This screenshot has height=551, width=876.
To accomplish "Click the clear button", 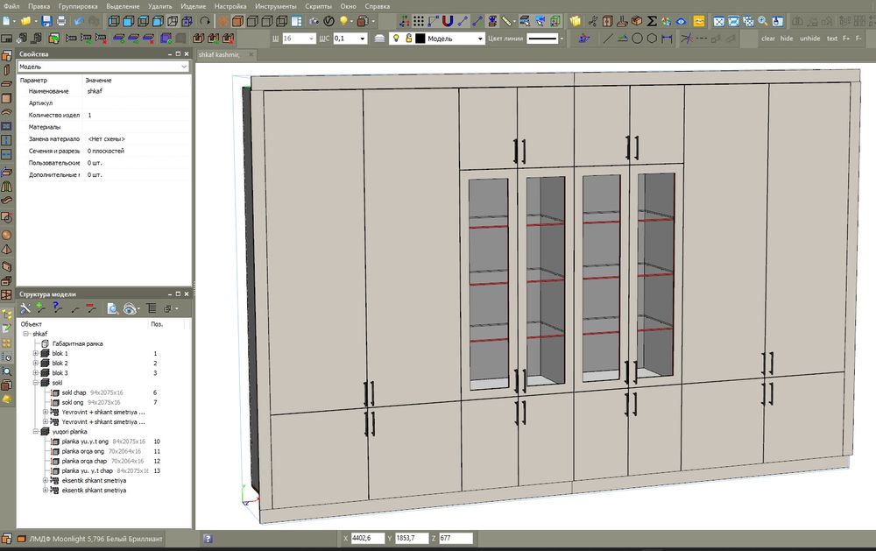I will click(768, 39).
